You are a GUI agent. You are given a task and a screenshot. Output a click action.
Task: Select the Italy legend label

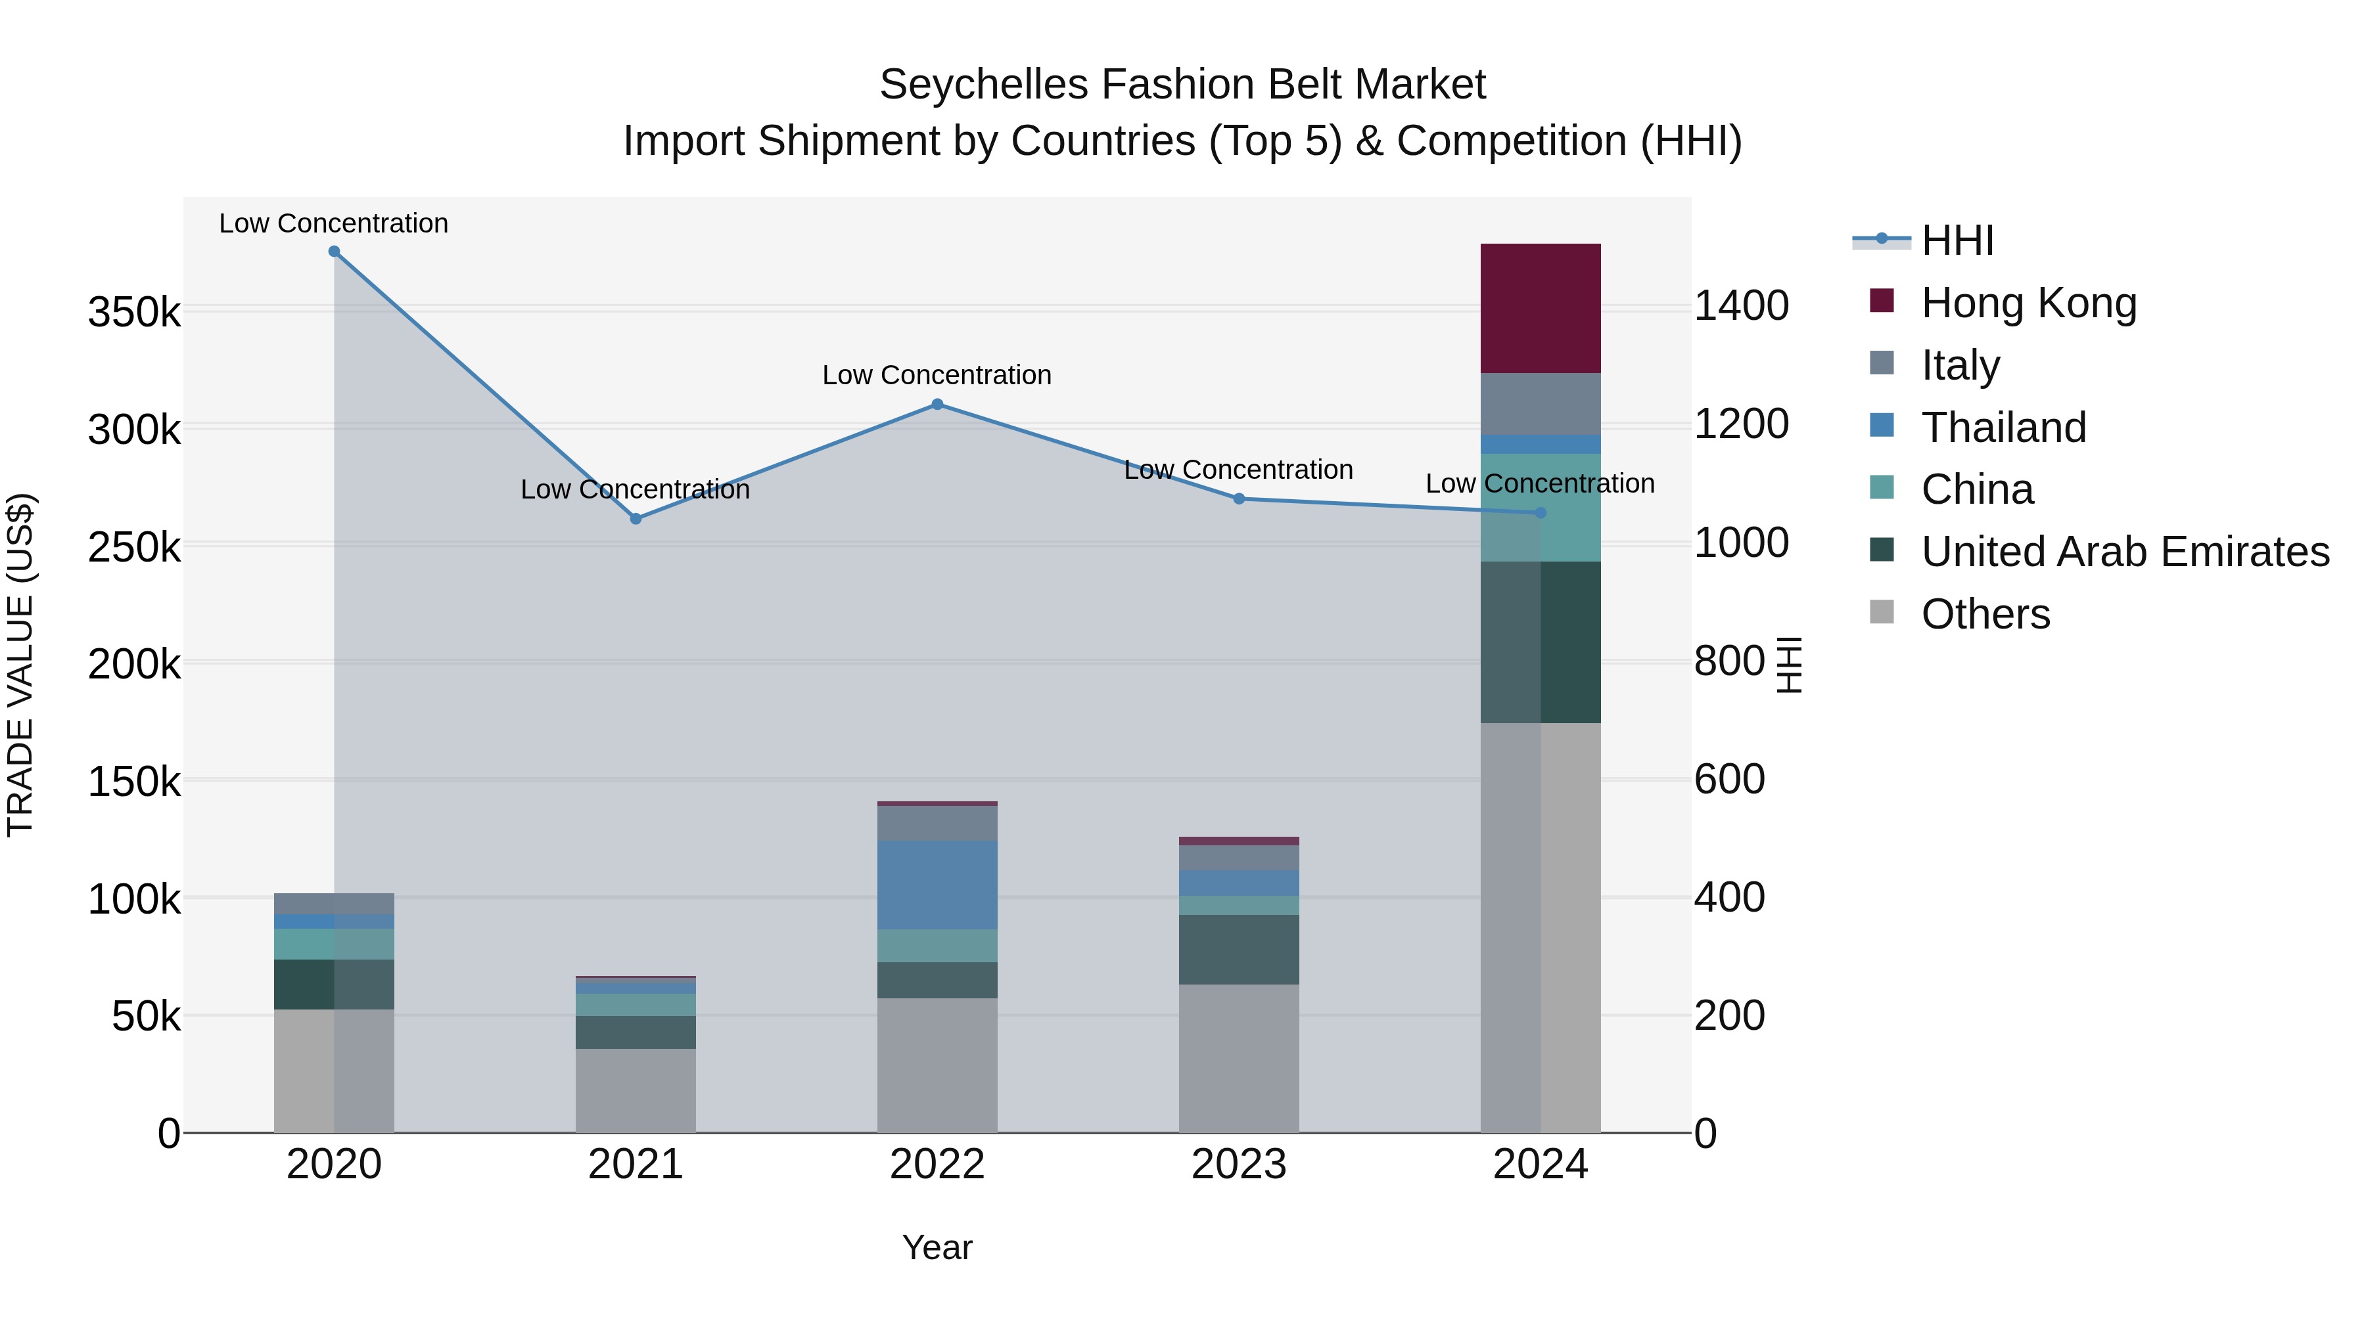coord(1960,365)
